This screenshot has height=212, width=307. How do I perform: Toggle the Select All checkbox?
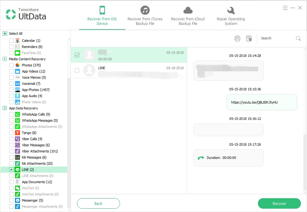click(x=5, y=33)
